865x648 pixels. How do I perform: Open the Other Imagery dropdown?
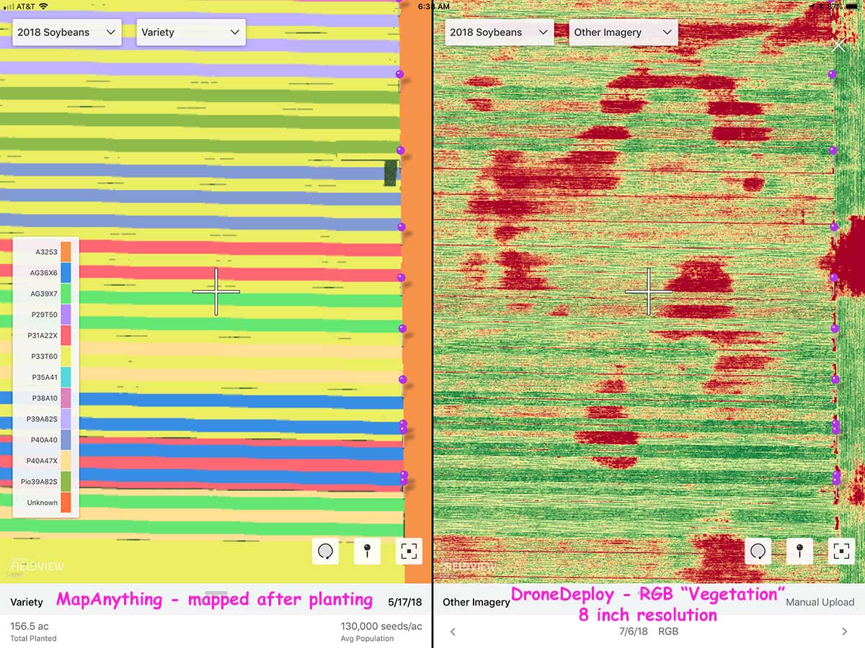[x=623, y=32]
